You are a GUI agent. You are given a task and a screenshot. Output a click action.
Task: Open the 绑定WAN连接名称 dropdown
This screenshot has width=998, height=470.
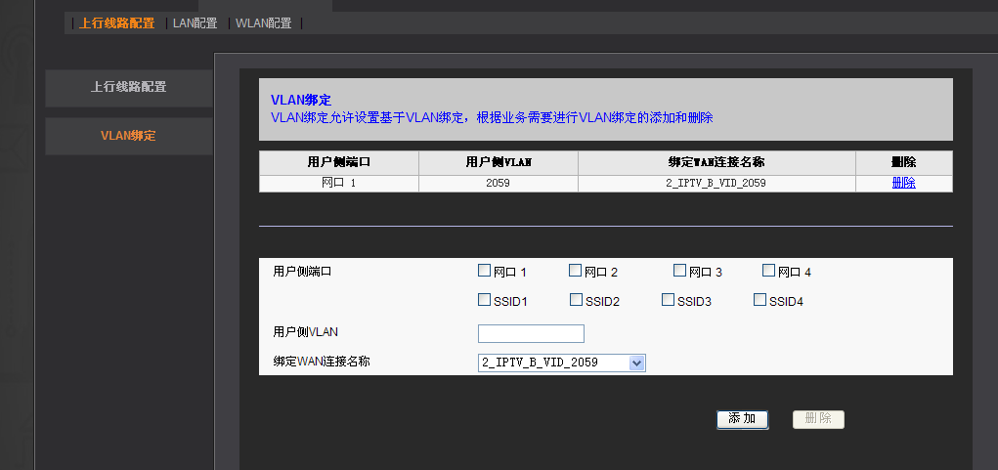click(561, 363)
